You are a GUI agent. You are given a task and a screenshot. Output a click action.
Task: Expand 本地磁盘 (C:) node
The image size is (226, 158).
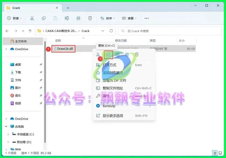[8, 134]
